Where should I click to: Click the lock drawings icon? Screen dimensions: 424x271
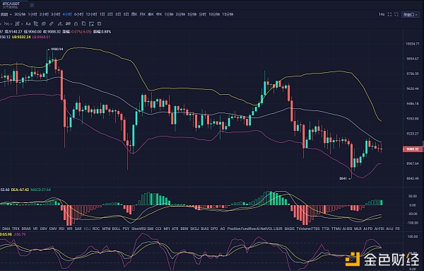click(x=76, y=24)
